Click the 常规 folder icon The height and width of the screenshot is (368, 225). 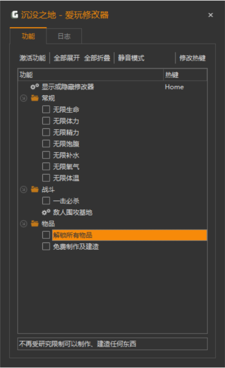tap(35, 98)
